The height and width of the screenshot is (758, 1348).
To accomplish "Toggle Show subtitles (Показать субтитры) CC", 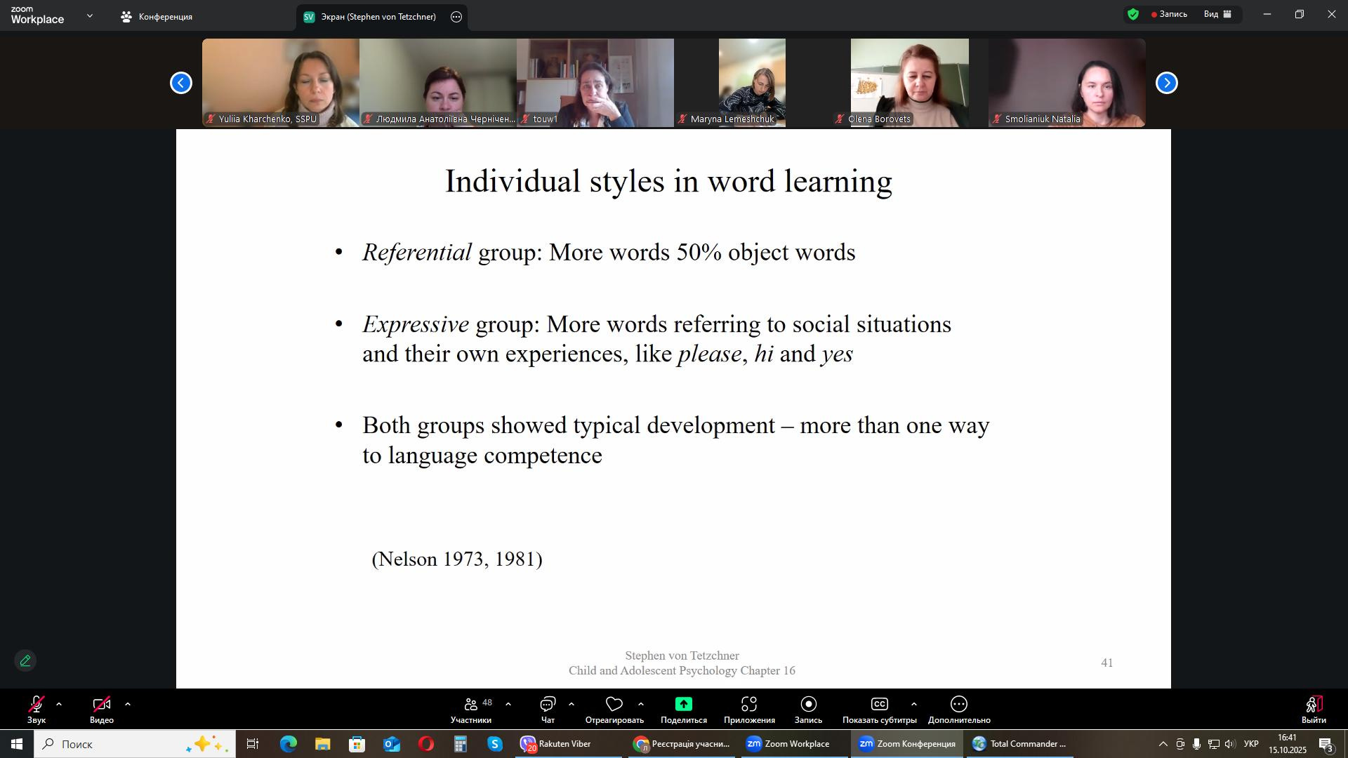I will click(879, 704).
